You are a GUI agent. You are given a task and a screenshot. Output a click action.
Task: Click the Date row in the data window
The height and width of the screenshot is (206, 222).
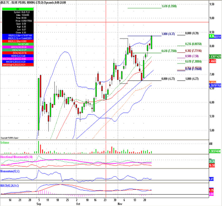click(18, 15)
